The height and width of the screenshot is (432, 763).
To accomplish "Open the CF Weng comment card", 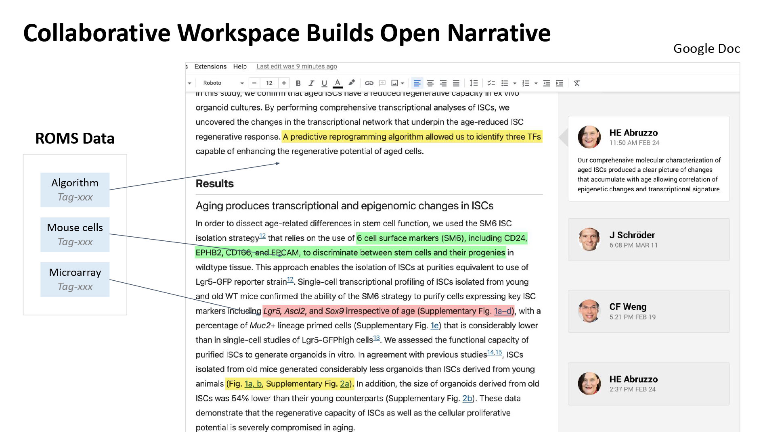I will (x=649, y=311).
